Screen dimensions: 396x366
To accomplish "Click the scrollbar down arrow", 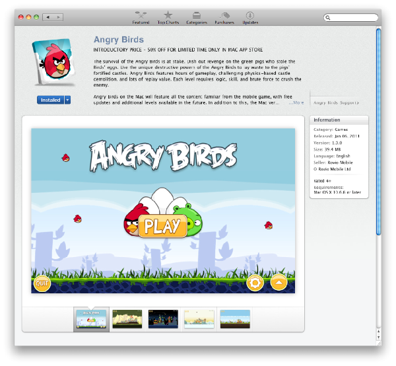I will point(378,338).
